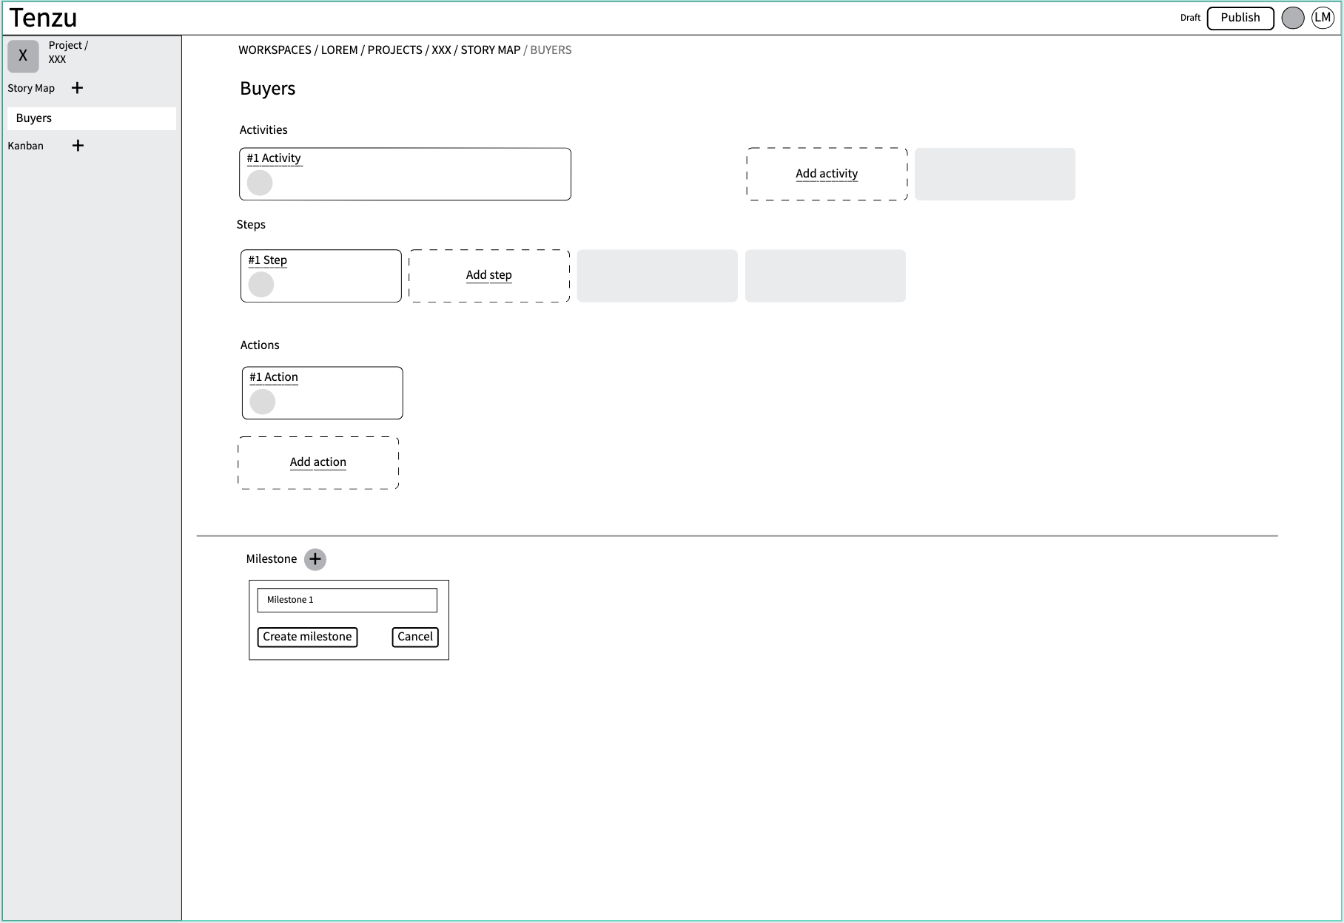The image size is (1344, 923).
Task: Click the Actions section label
Action: coord(260,345)
